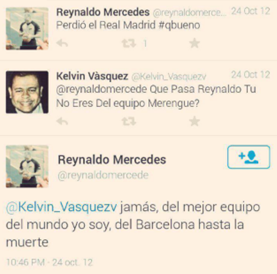This screenshot has height=274, width=277.
Task: Open Reynaldo Mercedes avatar in first tweet
Action: (27, 29)
